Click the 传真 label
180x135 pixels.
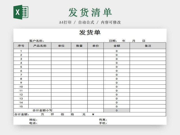tap(103, 120)
